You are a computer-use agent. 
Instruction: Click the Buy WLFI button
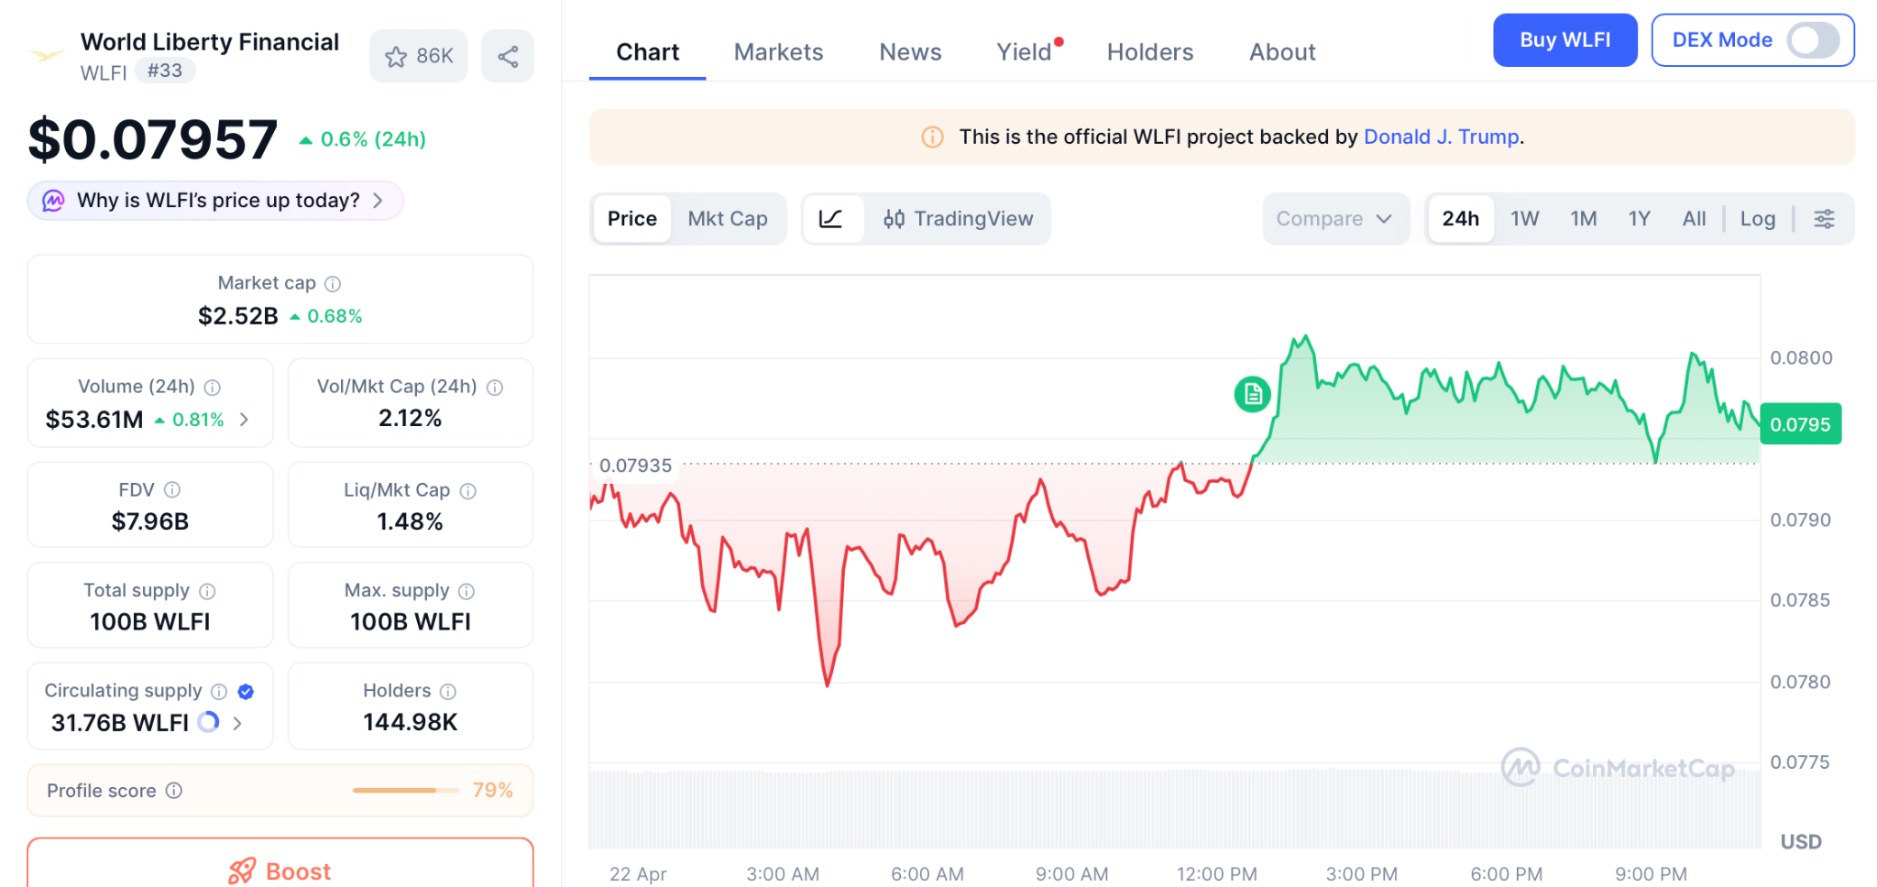coord(1564,40)
